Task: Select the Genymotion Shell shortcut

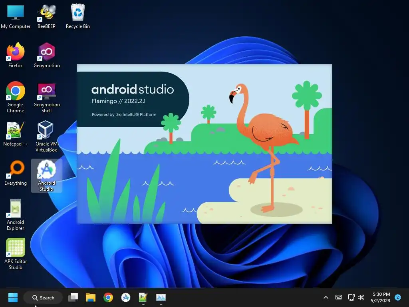Action: tap(47, 97)
